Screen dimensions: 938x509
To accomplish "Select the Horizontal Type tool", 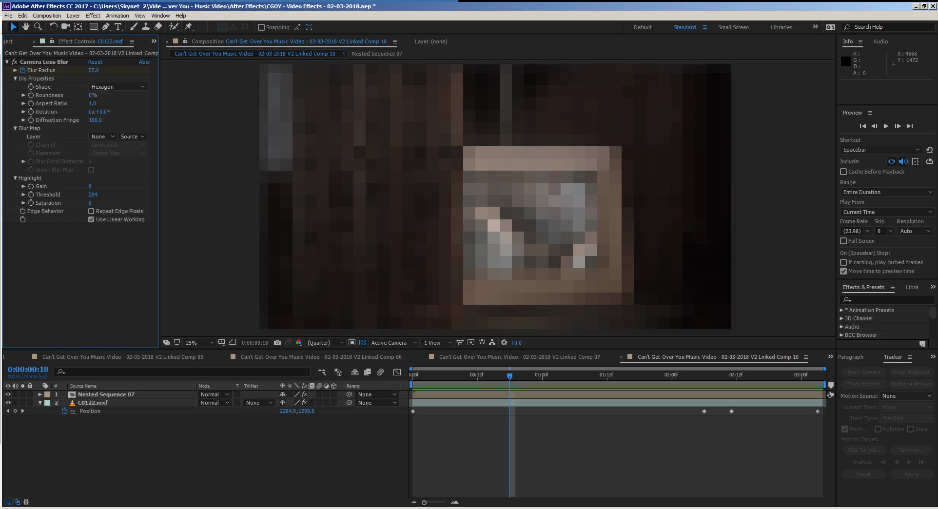I will 117,27.
